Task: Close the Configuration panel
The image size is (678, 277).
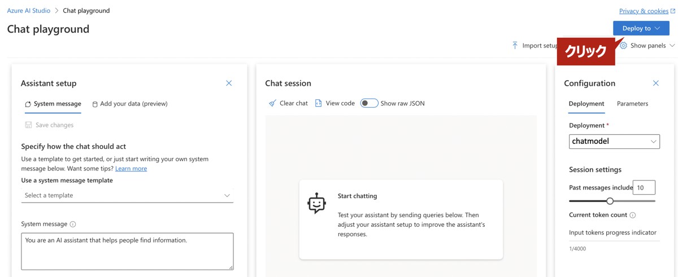Action: [x=656, y=83]
